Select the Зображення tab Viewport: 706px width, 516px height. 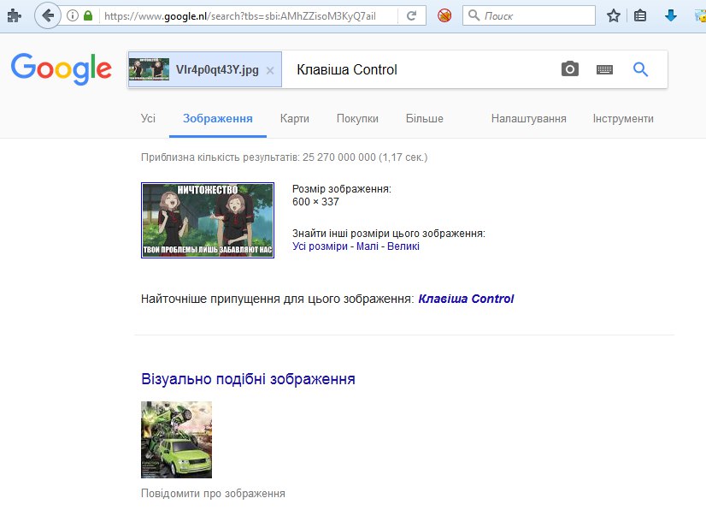point(217,119)
